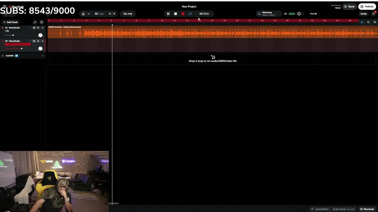The height and width of the screenshot is (212, 378).
Task: Mute master output via speaker icon
Action: [x=285, y=14]
